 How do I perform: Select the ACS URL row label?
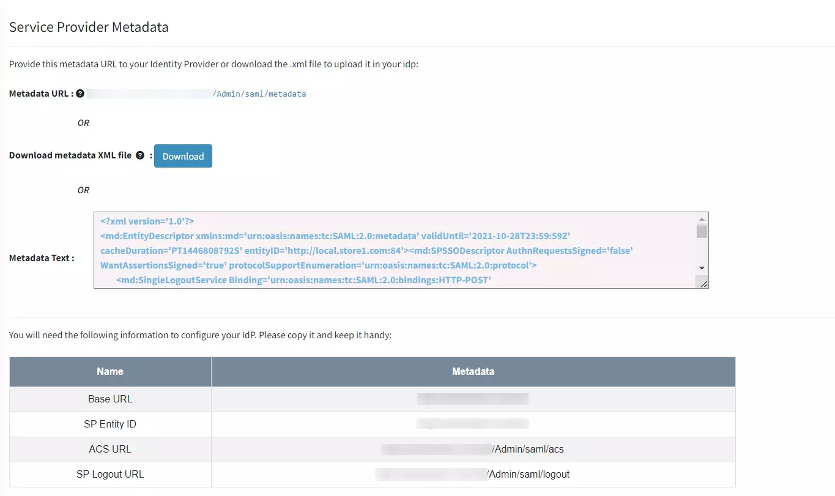[110, 450]
